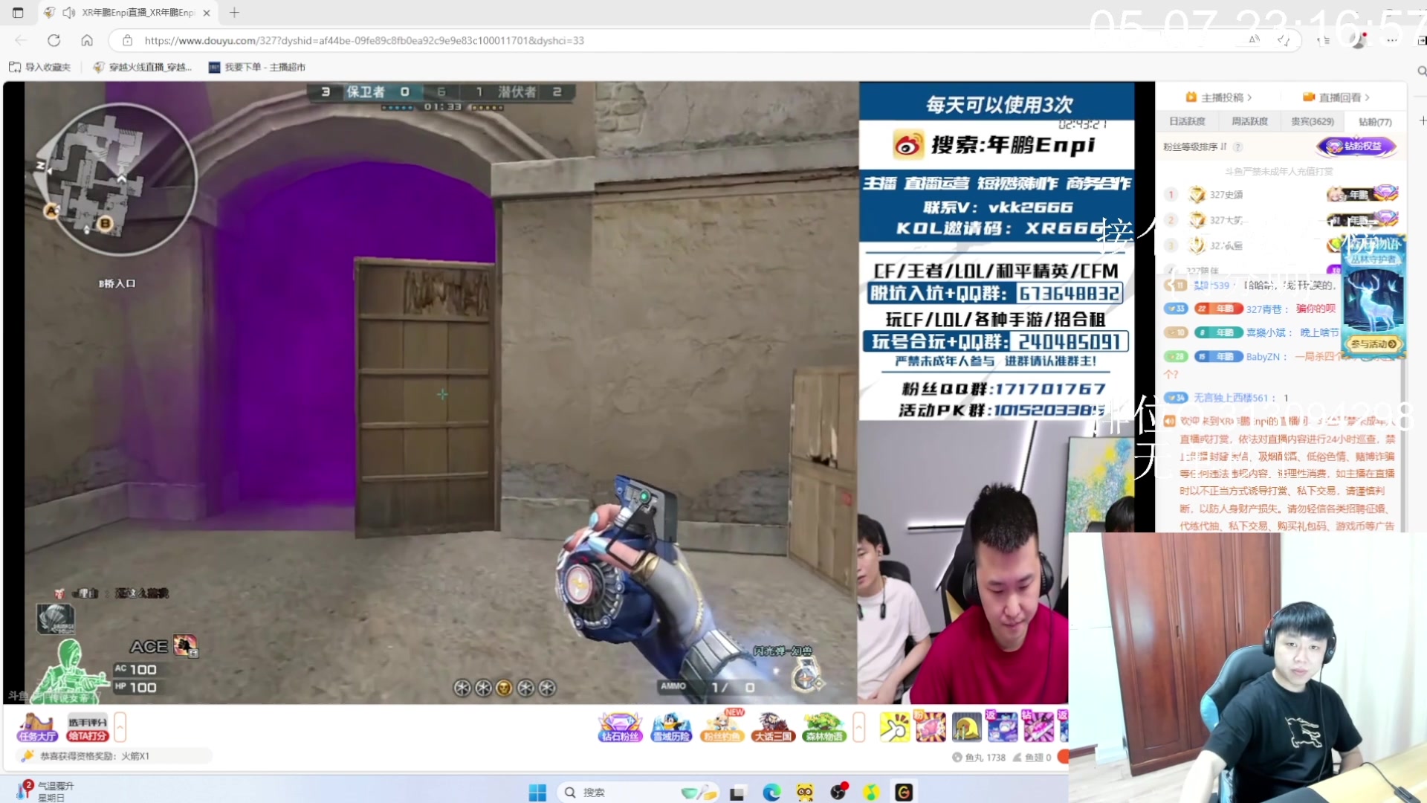Open help icon beside 粉丝等级排序
This screenshot has width=1427, height=803.
point(1238,146)
